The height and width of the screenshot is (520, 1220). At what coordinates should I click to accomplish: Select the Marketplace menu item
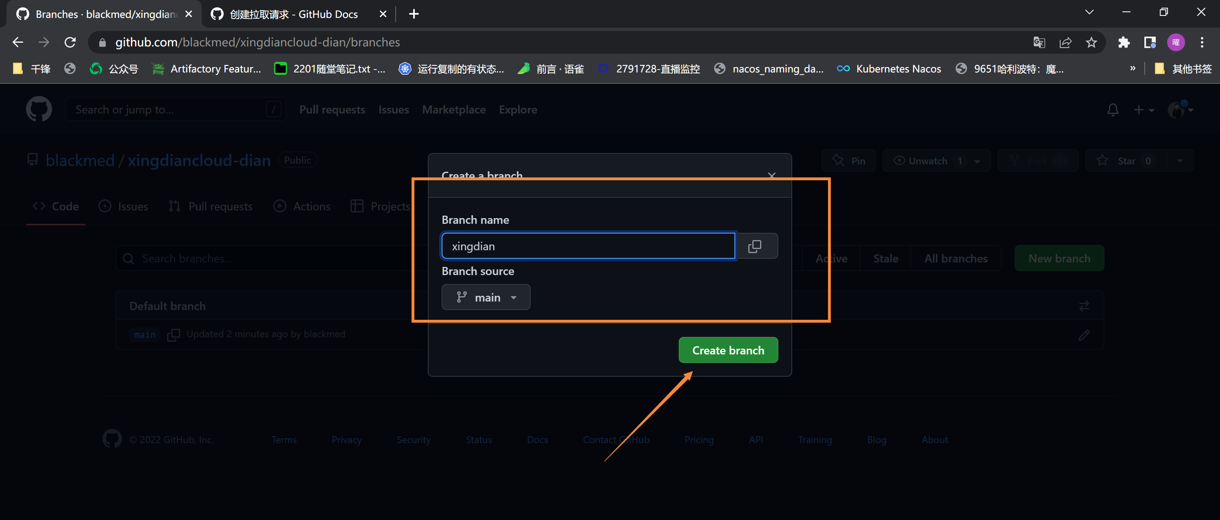[x=454, y=109]
